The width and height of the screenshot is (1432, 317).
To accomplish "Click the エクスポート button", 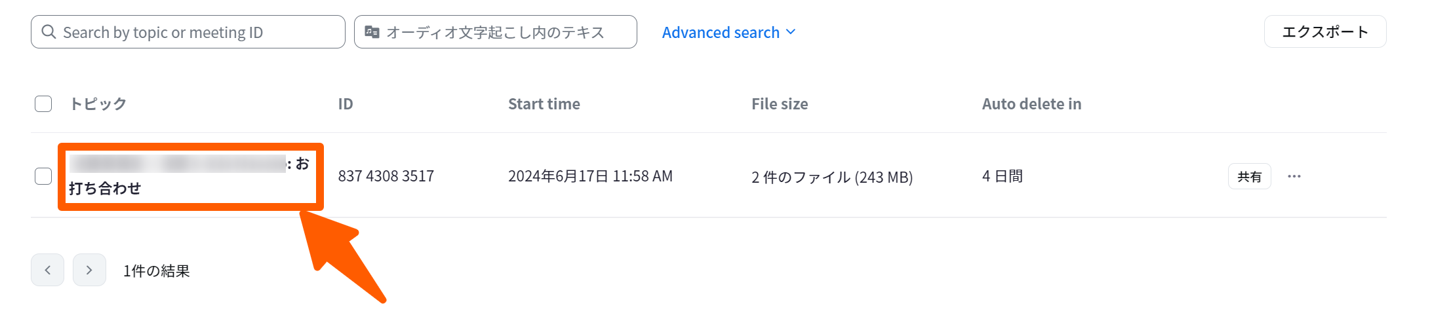I will pyautogui.click(x=1324, y=32).
